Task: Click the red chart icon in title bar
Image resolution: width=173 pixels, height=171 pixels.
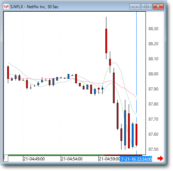Action: 6,7
